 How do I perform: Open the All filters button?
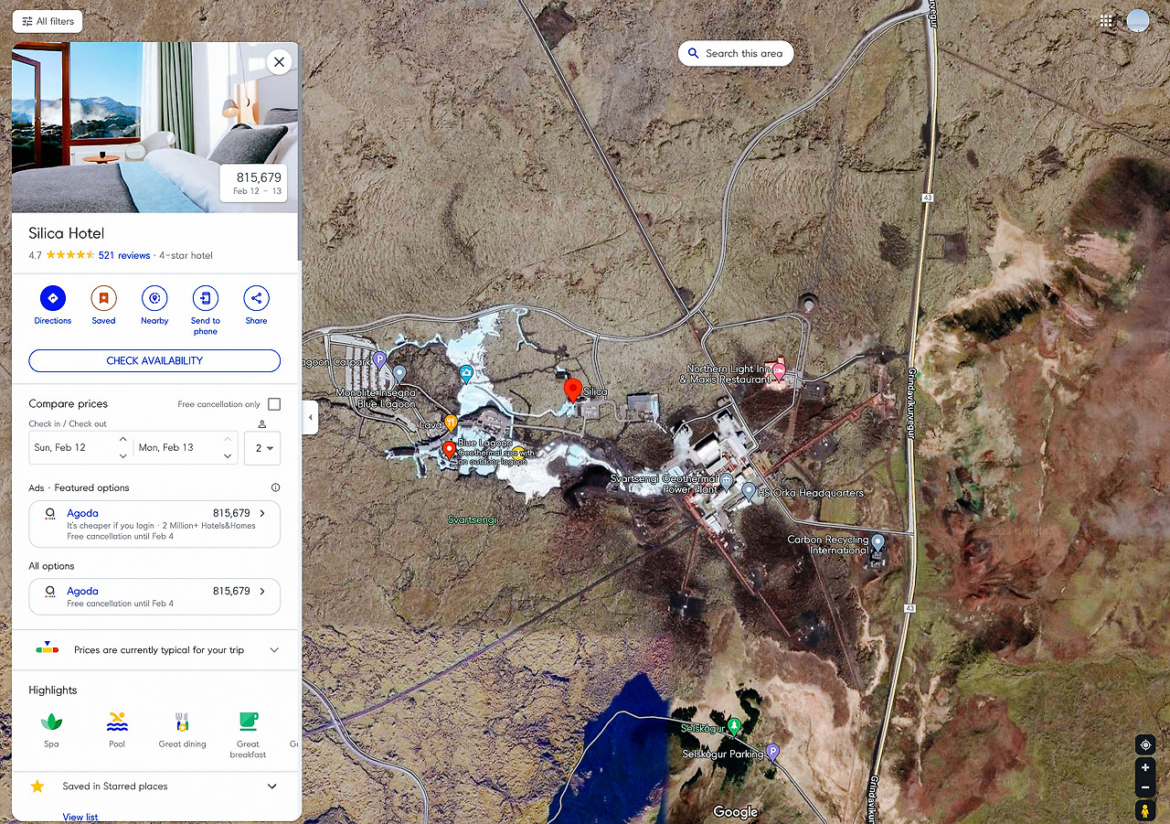(x=48, y=21)
